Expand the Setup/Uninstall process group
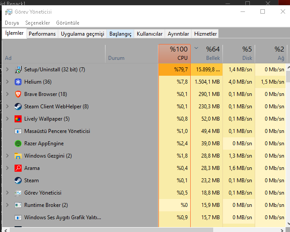Image resolution: width=290 pixels, height=232 pixels. click(8, 70)
